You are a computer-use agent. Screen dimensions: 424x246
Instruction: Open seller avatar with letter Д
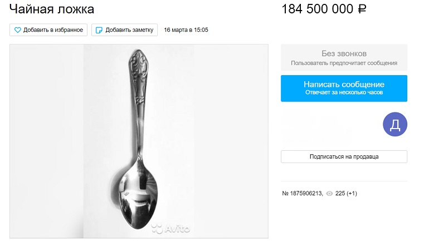pyautogui.click(x=395, y=124)
